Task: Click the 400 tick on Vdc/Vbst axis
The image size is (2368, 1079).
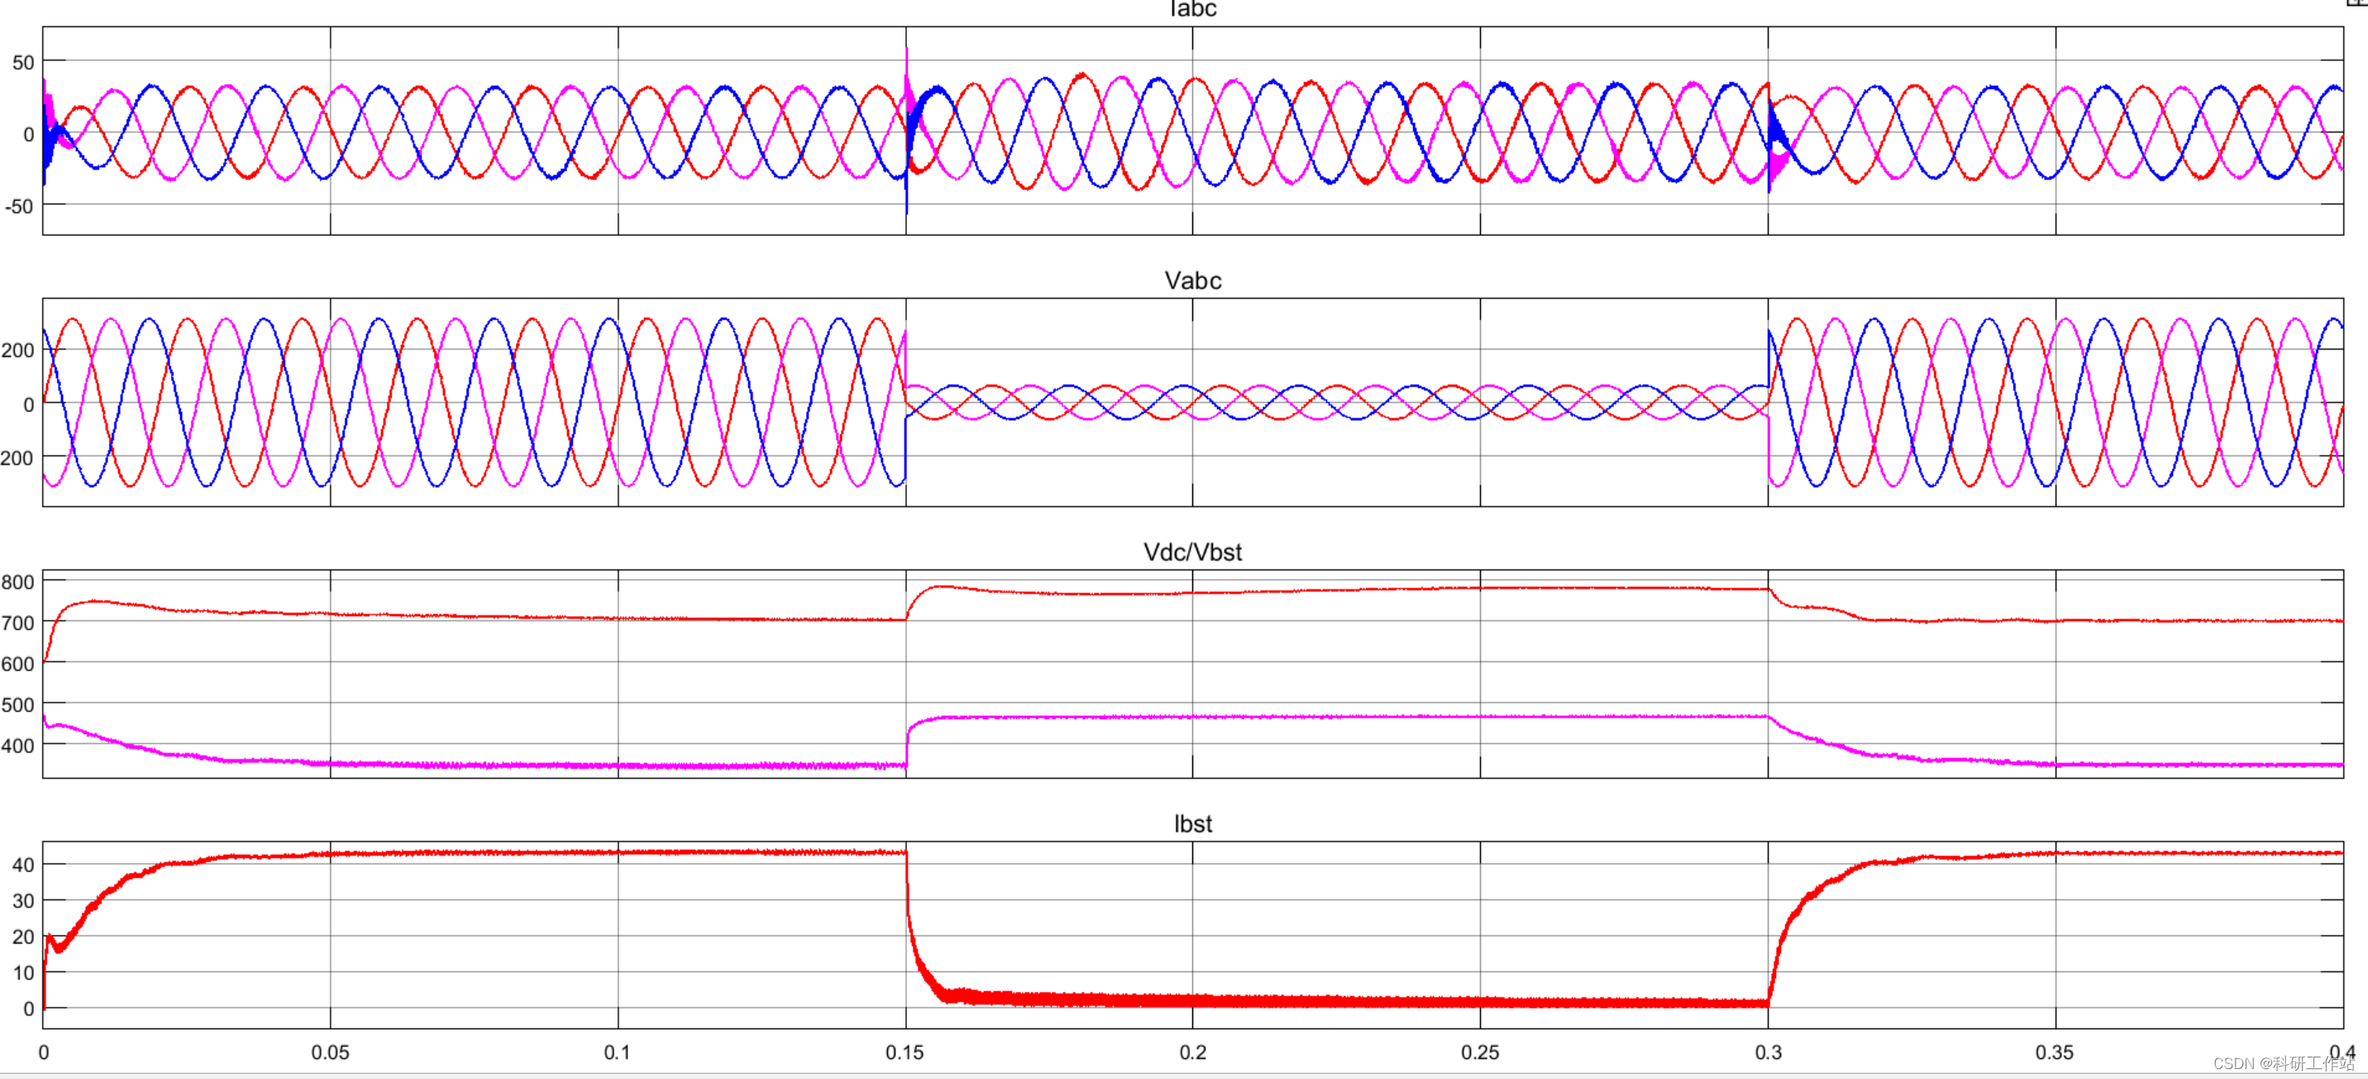Action: [x=17, y=747]
